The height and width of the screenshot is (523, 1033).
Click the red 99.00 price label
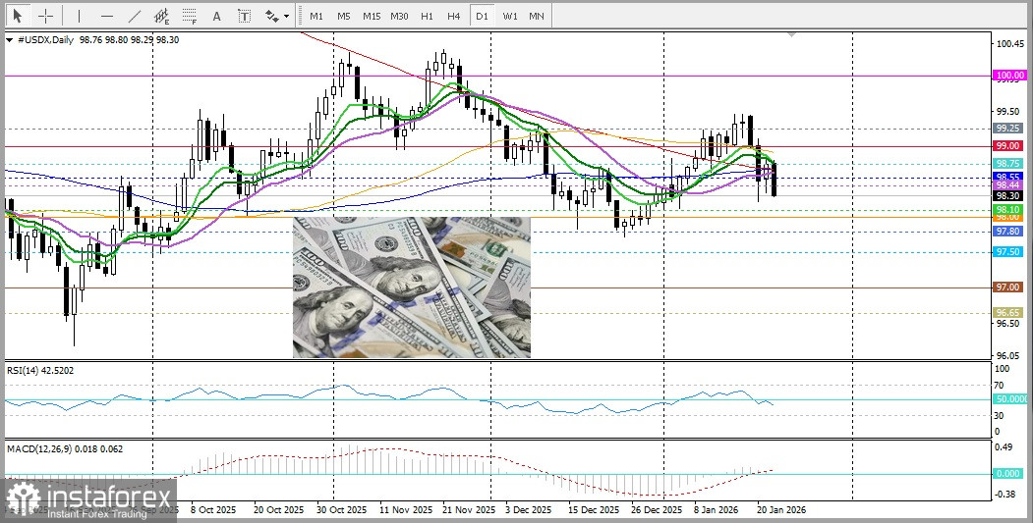(1008, 146)
